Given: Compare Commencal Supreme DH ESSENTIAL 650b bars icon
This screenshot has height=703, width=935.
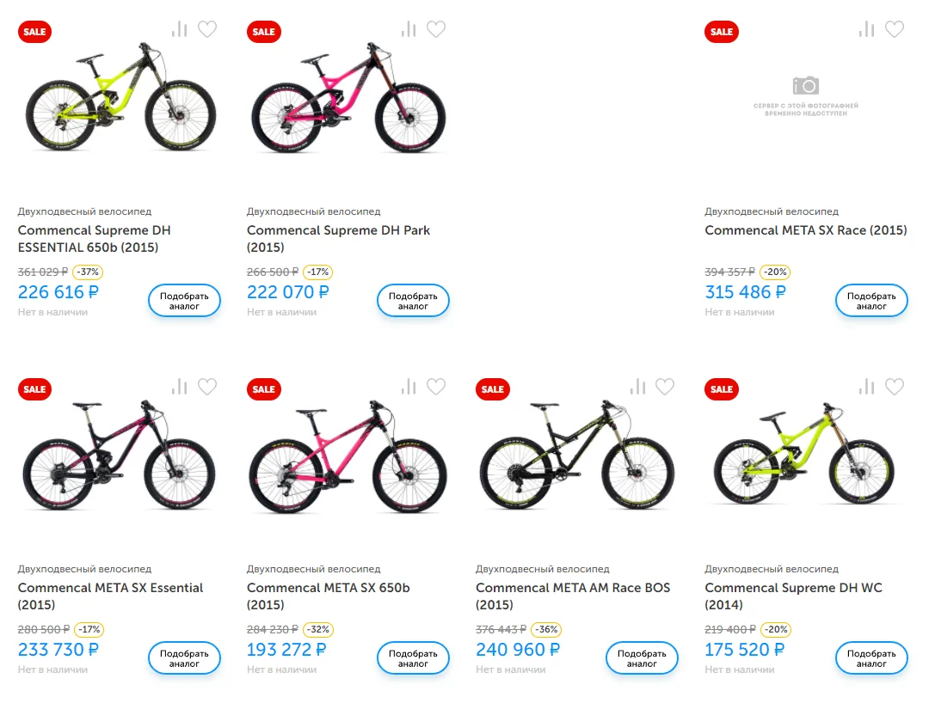Looking at the screenshot, I should tap(179, 30).
